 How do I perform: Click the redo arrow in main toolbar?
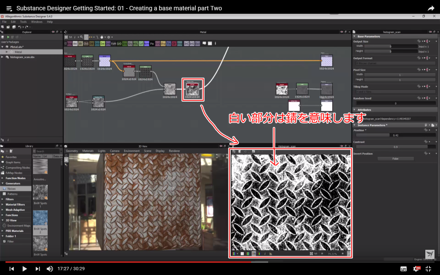click(27, 27)
